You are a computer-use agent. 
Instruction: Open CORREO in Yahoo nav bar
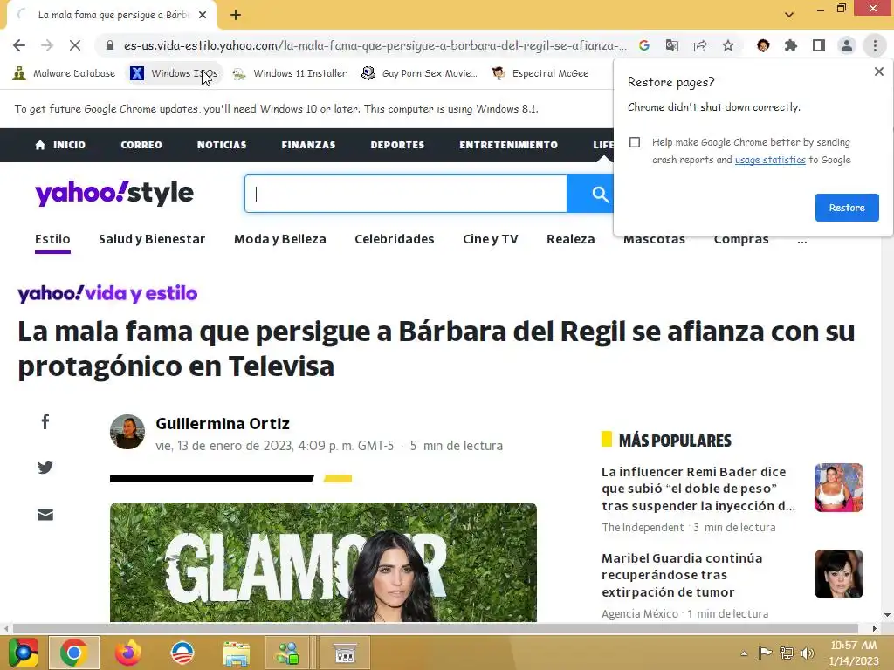point(141,145)
